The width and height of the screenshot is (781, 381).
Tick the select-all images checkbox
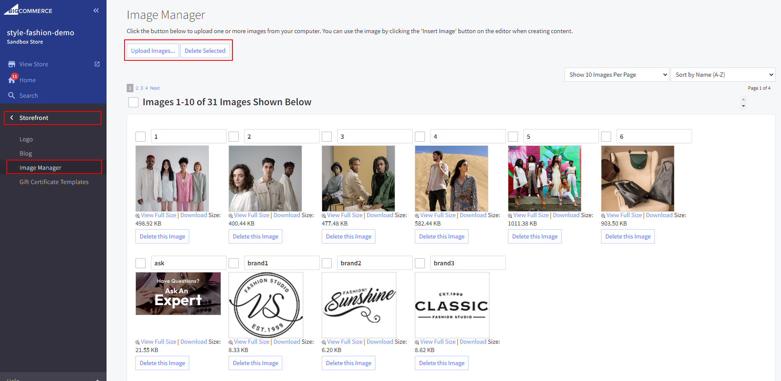coord(133,102)
